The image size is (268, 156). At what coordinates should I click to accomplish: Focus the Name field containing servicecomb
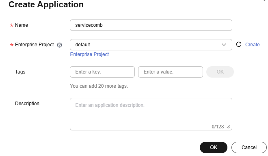(151, 25)
